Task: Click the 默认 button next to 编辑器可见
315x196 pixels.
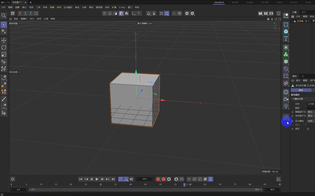Action: pyautogui.click(x=310, y=112)
